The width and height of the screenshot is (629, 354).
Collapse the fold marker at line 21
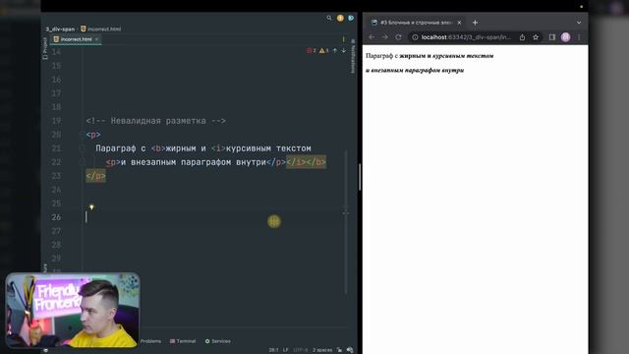click(83, 148)
